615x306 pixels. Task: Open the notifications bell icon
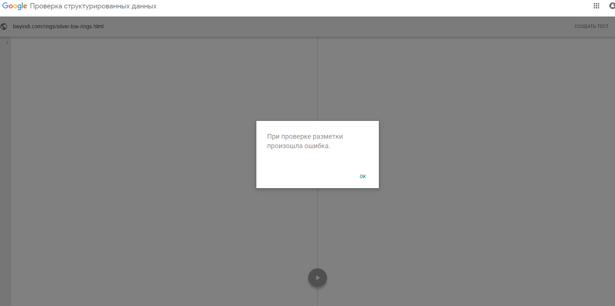pyautogui.click(x=612, y=6)
